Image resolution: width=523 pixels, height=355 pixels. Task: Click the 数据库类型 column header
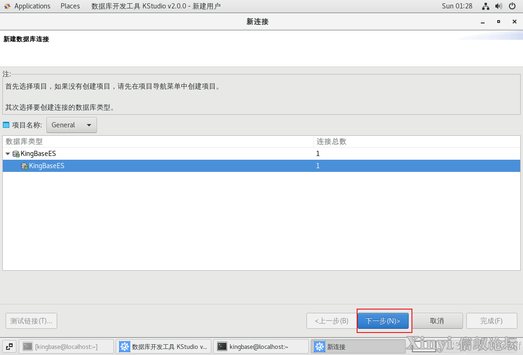(158, 141)
